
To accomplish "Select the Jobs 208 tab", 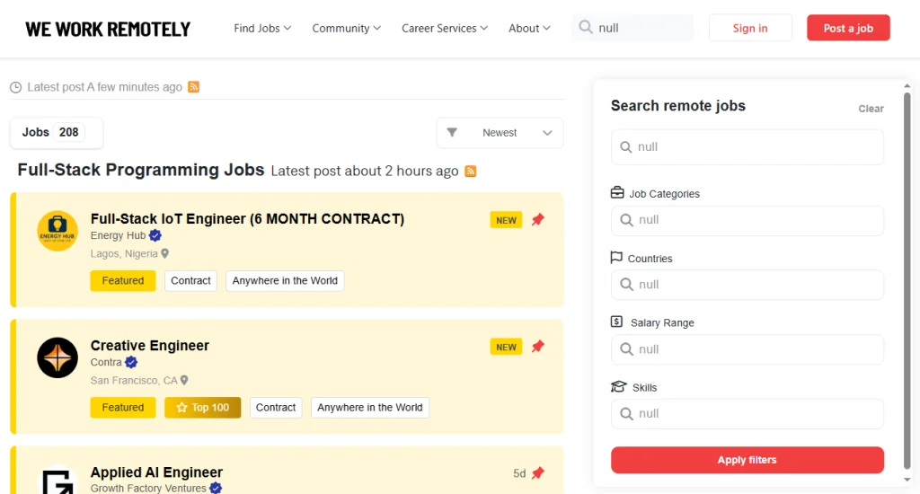I will click(x=57, y=133).
